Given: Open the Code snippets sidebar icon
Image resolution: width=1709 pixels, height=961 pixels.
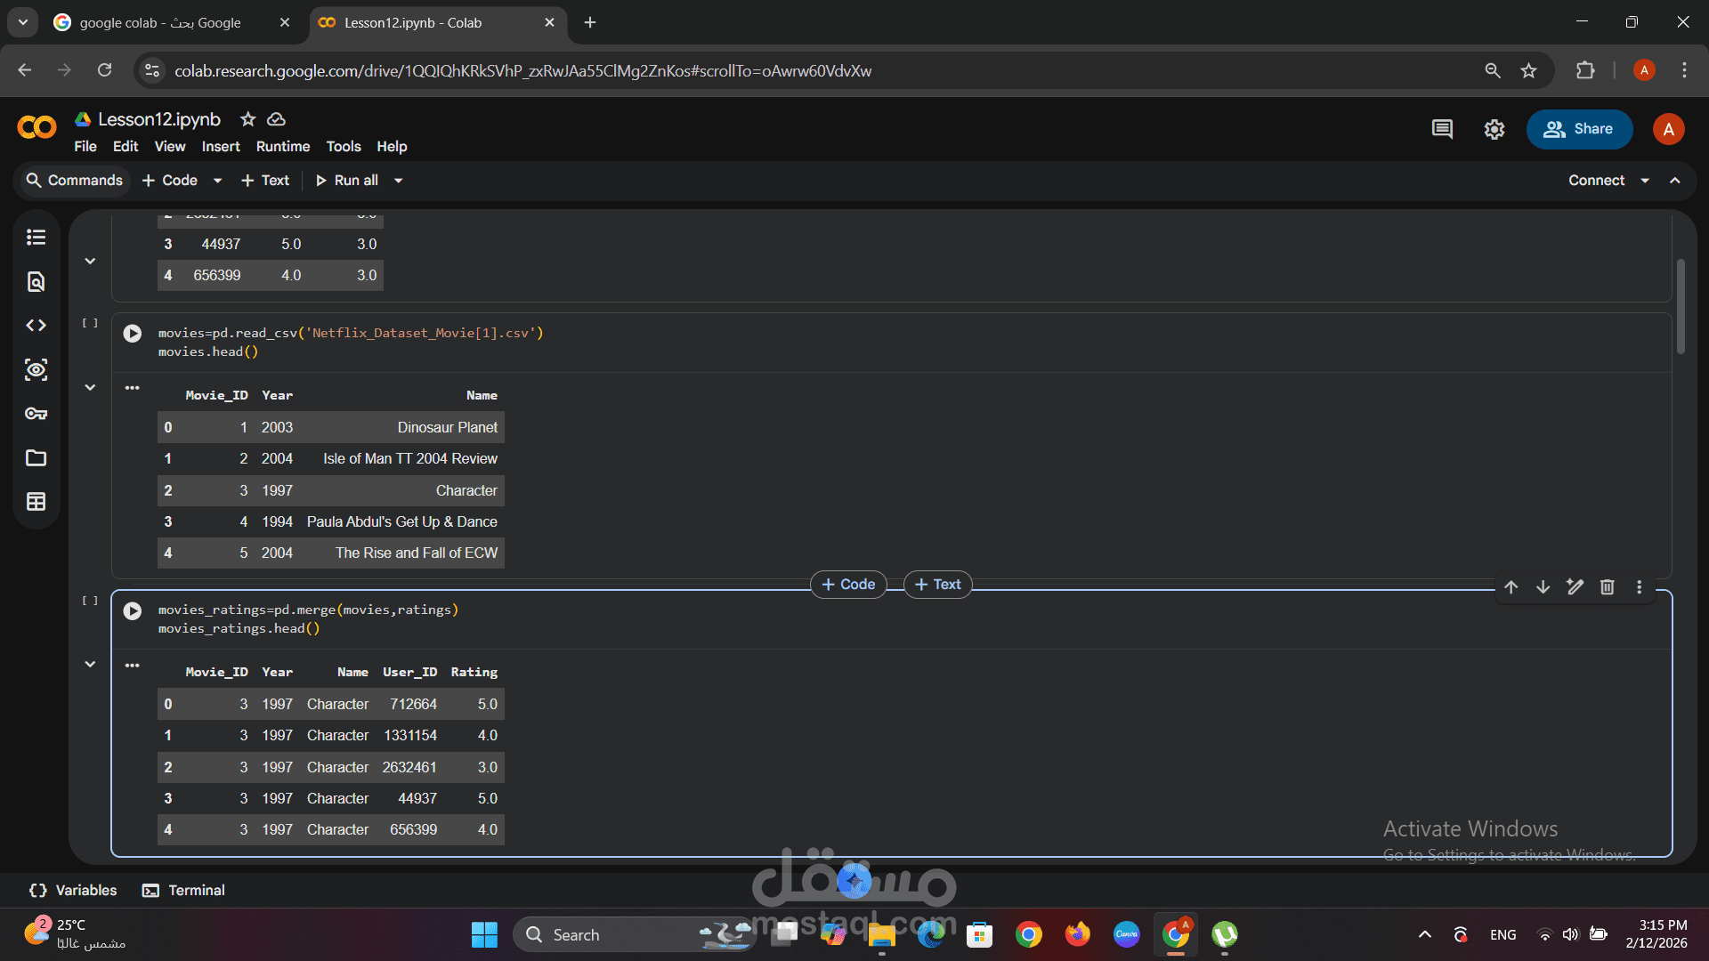Looking at the screenshot, I should coord(36,326).
